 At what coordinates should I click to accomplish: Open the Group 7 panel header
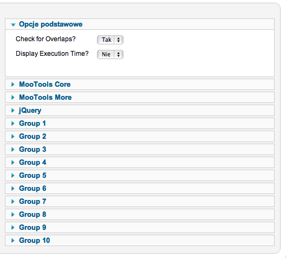point(140,201)
